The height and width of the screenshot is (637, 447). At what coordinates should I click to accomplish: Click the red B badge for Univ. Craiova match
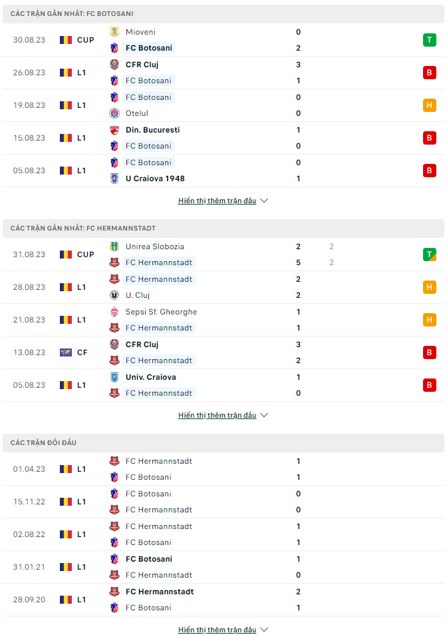(429, 385)
